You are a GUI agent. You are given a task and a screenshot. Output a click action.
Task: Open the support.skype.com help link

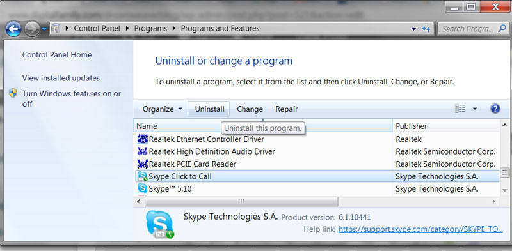pyautogui.click(x=420, y=229)
